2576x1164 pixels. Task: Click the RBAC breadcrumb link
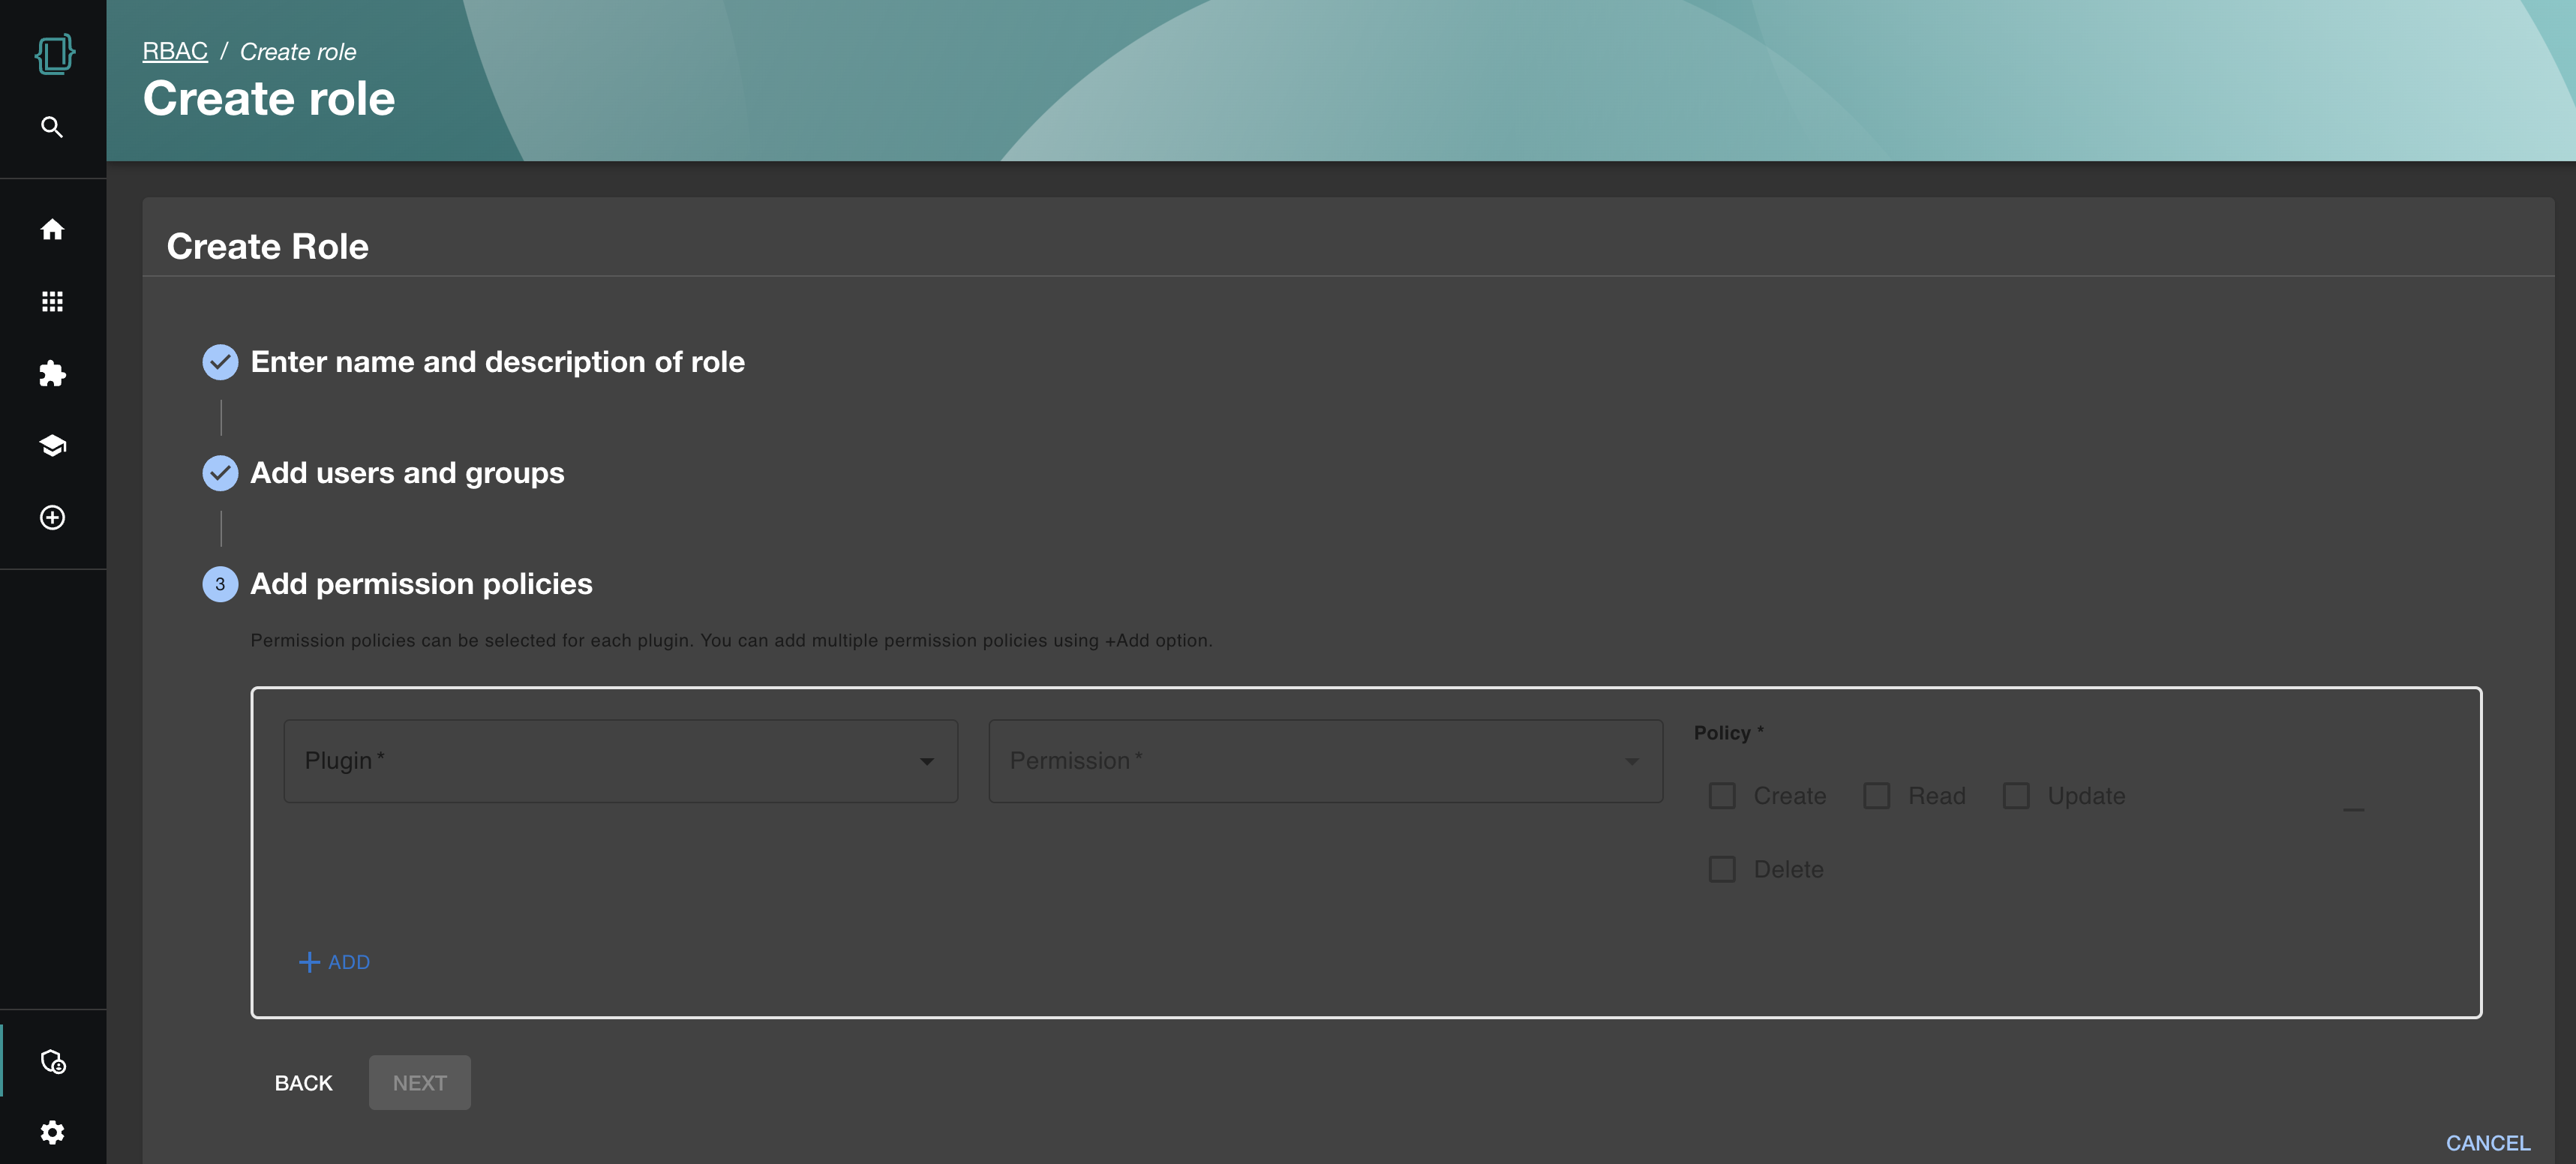[175, 51]
